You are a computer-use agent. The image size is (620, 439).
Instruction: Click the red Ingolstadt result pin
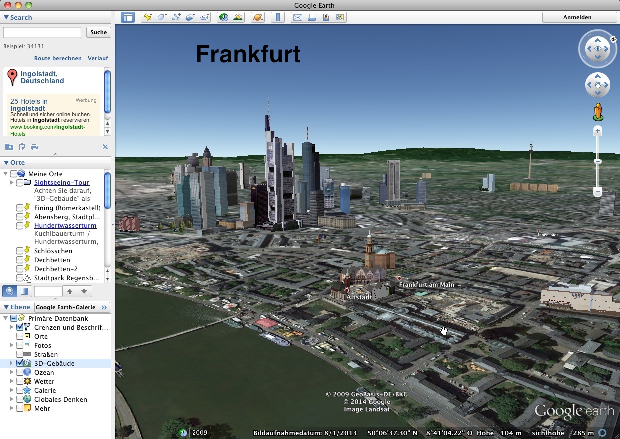(x=13, y=78)
